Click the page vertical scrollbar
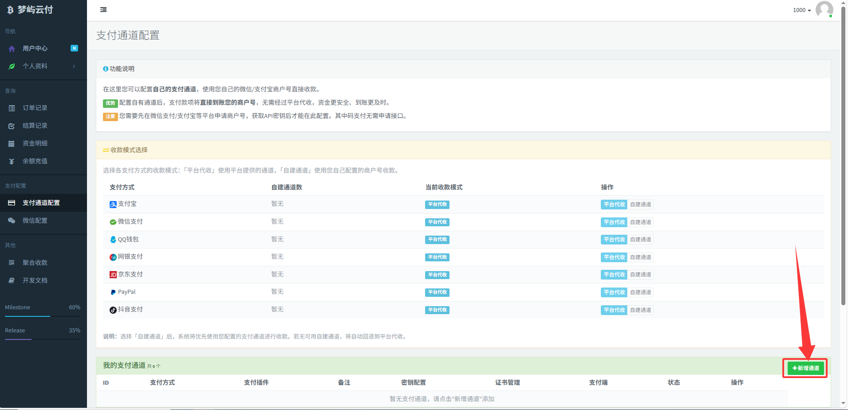This screenshot has width=848, height=410. click(x=844, y=155)
